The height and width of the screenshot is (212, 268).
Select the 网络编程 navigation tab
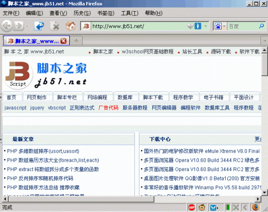coord(97,97)
